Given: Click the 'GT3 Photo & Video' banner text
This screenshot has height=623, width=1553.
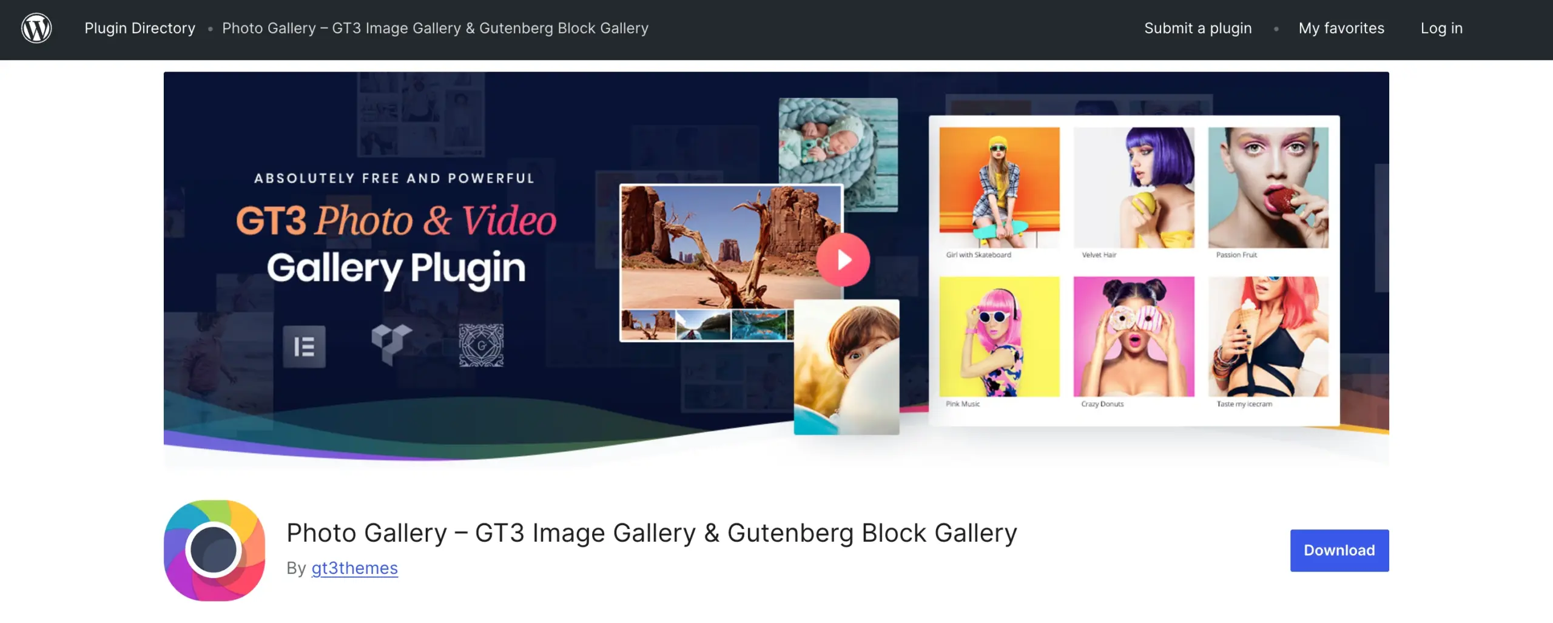Looking at the screenshot, I should point(396,220).
